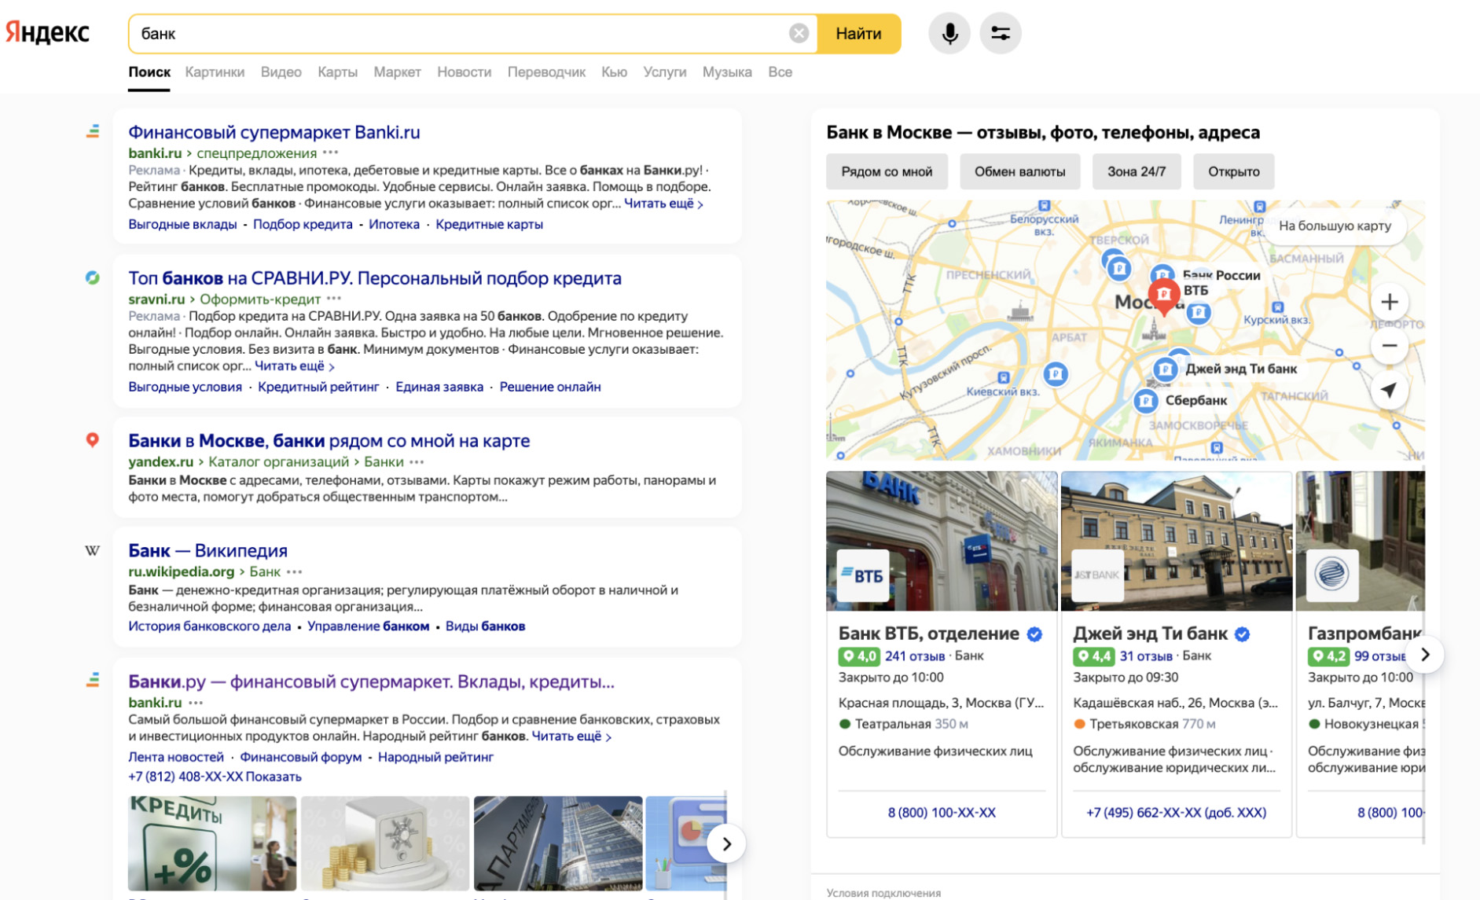Click the red map pin favicon

tap(93, 440)
